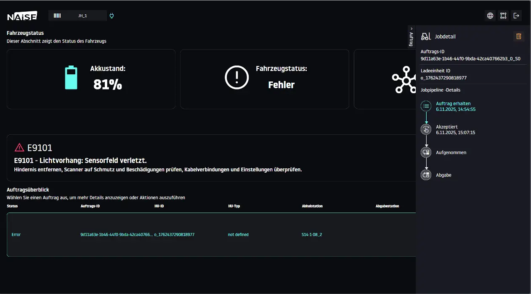Click the Aufgenommen pipeline step icon

(426, 152)
